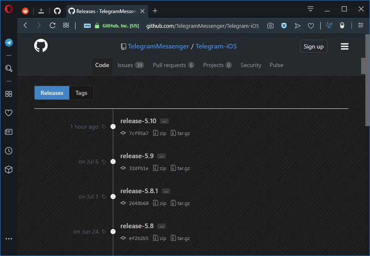Image resolution: width=370 pixels, height=256 pixels.
Task: Expand the GitHub hamburger menu
Action: (345, 46)
